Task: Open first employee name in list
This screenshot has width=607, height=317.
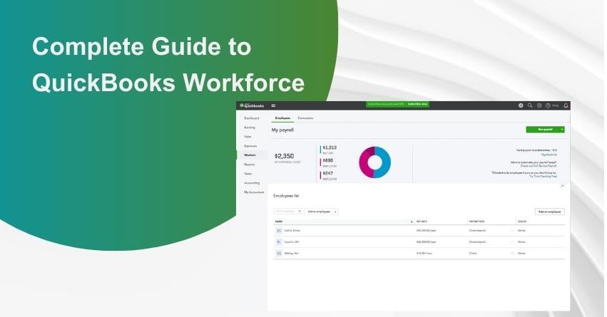Action: [x=292, y=231]
